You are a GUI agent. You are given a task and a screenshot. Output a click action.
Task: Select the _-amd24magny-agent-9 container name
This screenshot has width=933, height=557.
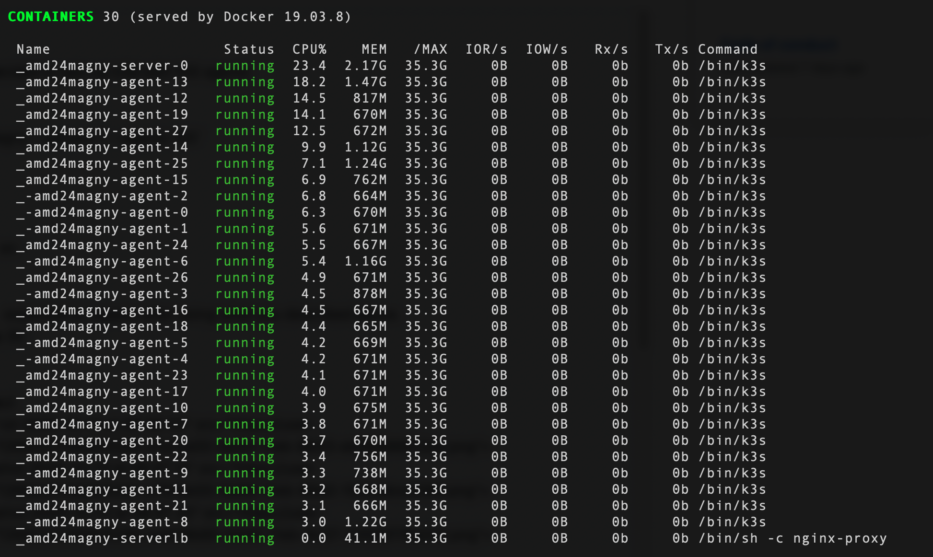tap(103, 473)
